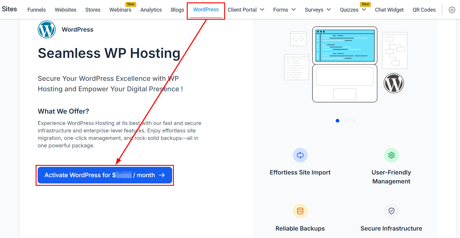Go to the QR Codes tab

tap(424, 10)
